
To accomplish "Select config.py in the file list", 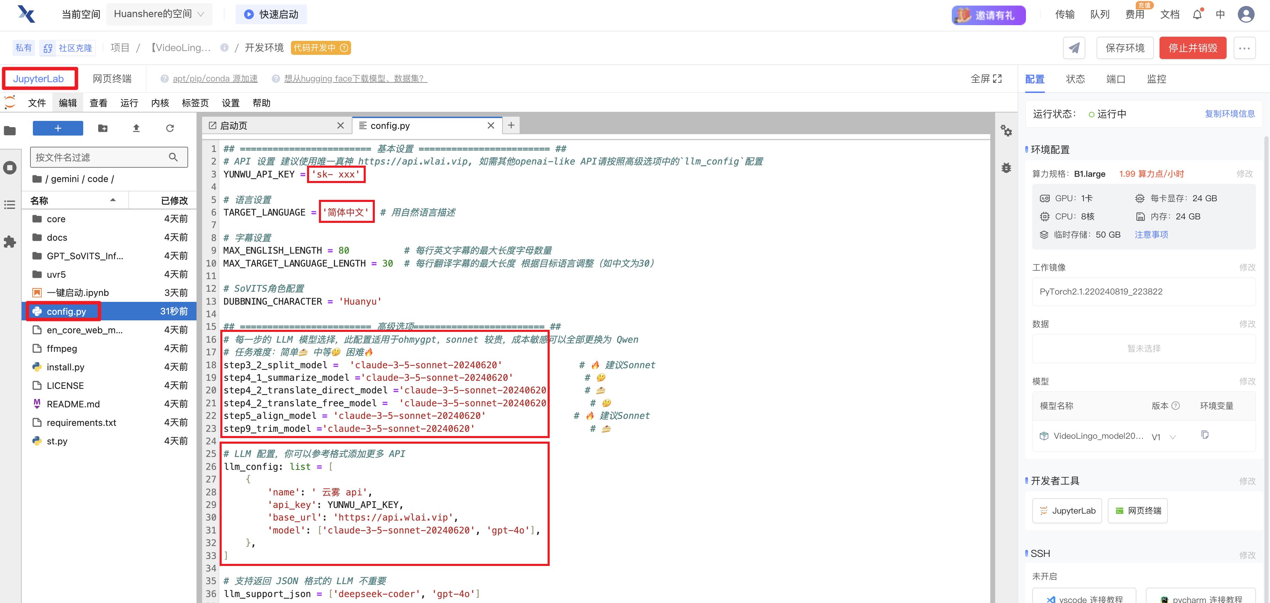I will (109, 311).
